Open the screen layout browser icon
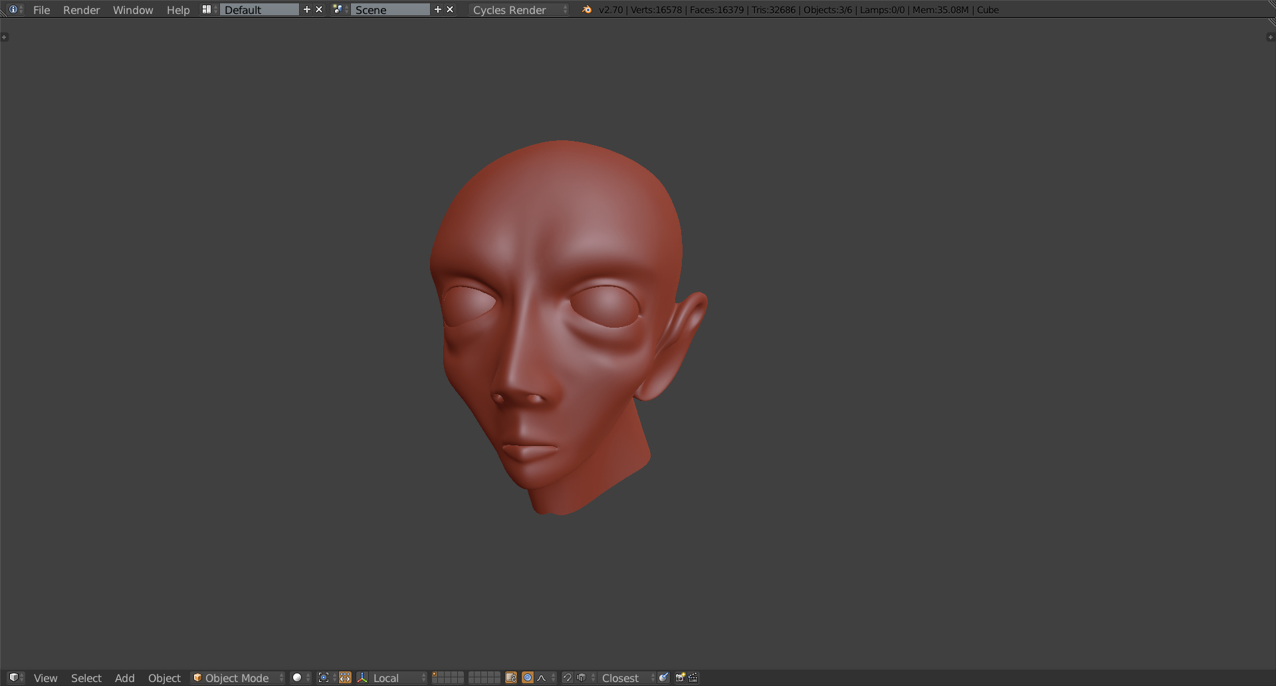 (209, 9)
